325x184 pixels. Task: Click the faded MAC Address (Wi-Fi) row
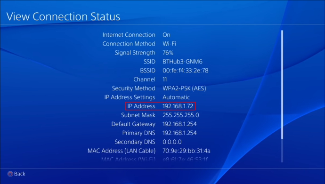(x=154, y=160)
